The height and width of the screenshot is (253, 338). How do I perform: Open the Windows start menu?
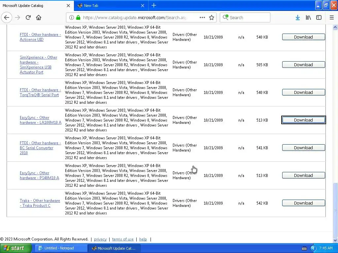pos(16,248)
